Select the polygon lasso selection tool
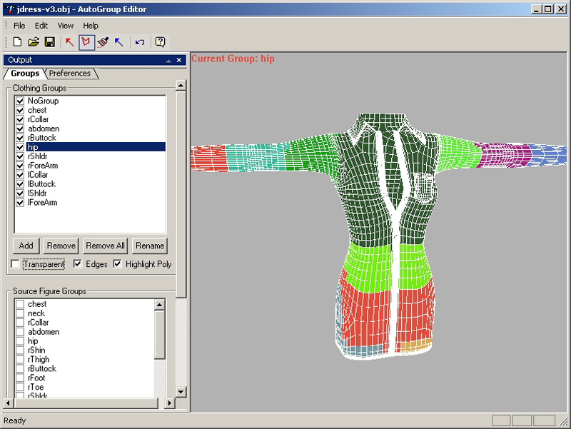The height and width of the screenshot is (429, 571). coord(86,42)
